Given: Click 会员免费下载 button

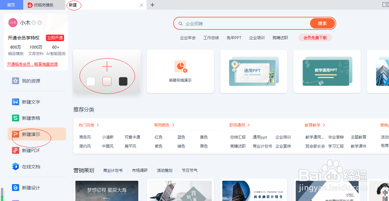Looking at the screenshot, I should [x=315, y=38].
